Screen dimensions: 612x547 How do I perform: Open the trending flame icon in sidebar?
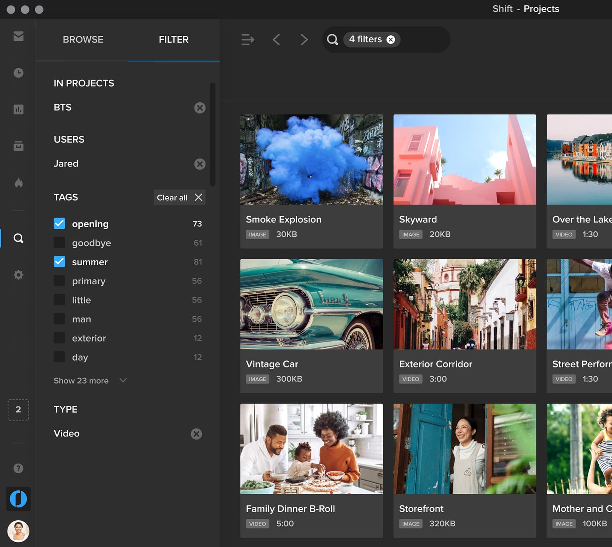pos(18,183)
